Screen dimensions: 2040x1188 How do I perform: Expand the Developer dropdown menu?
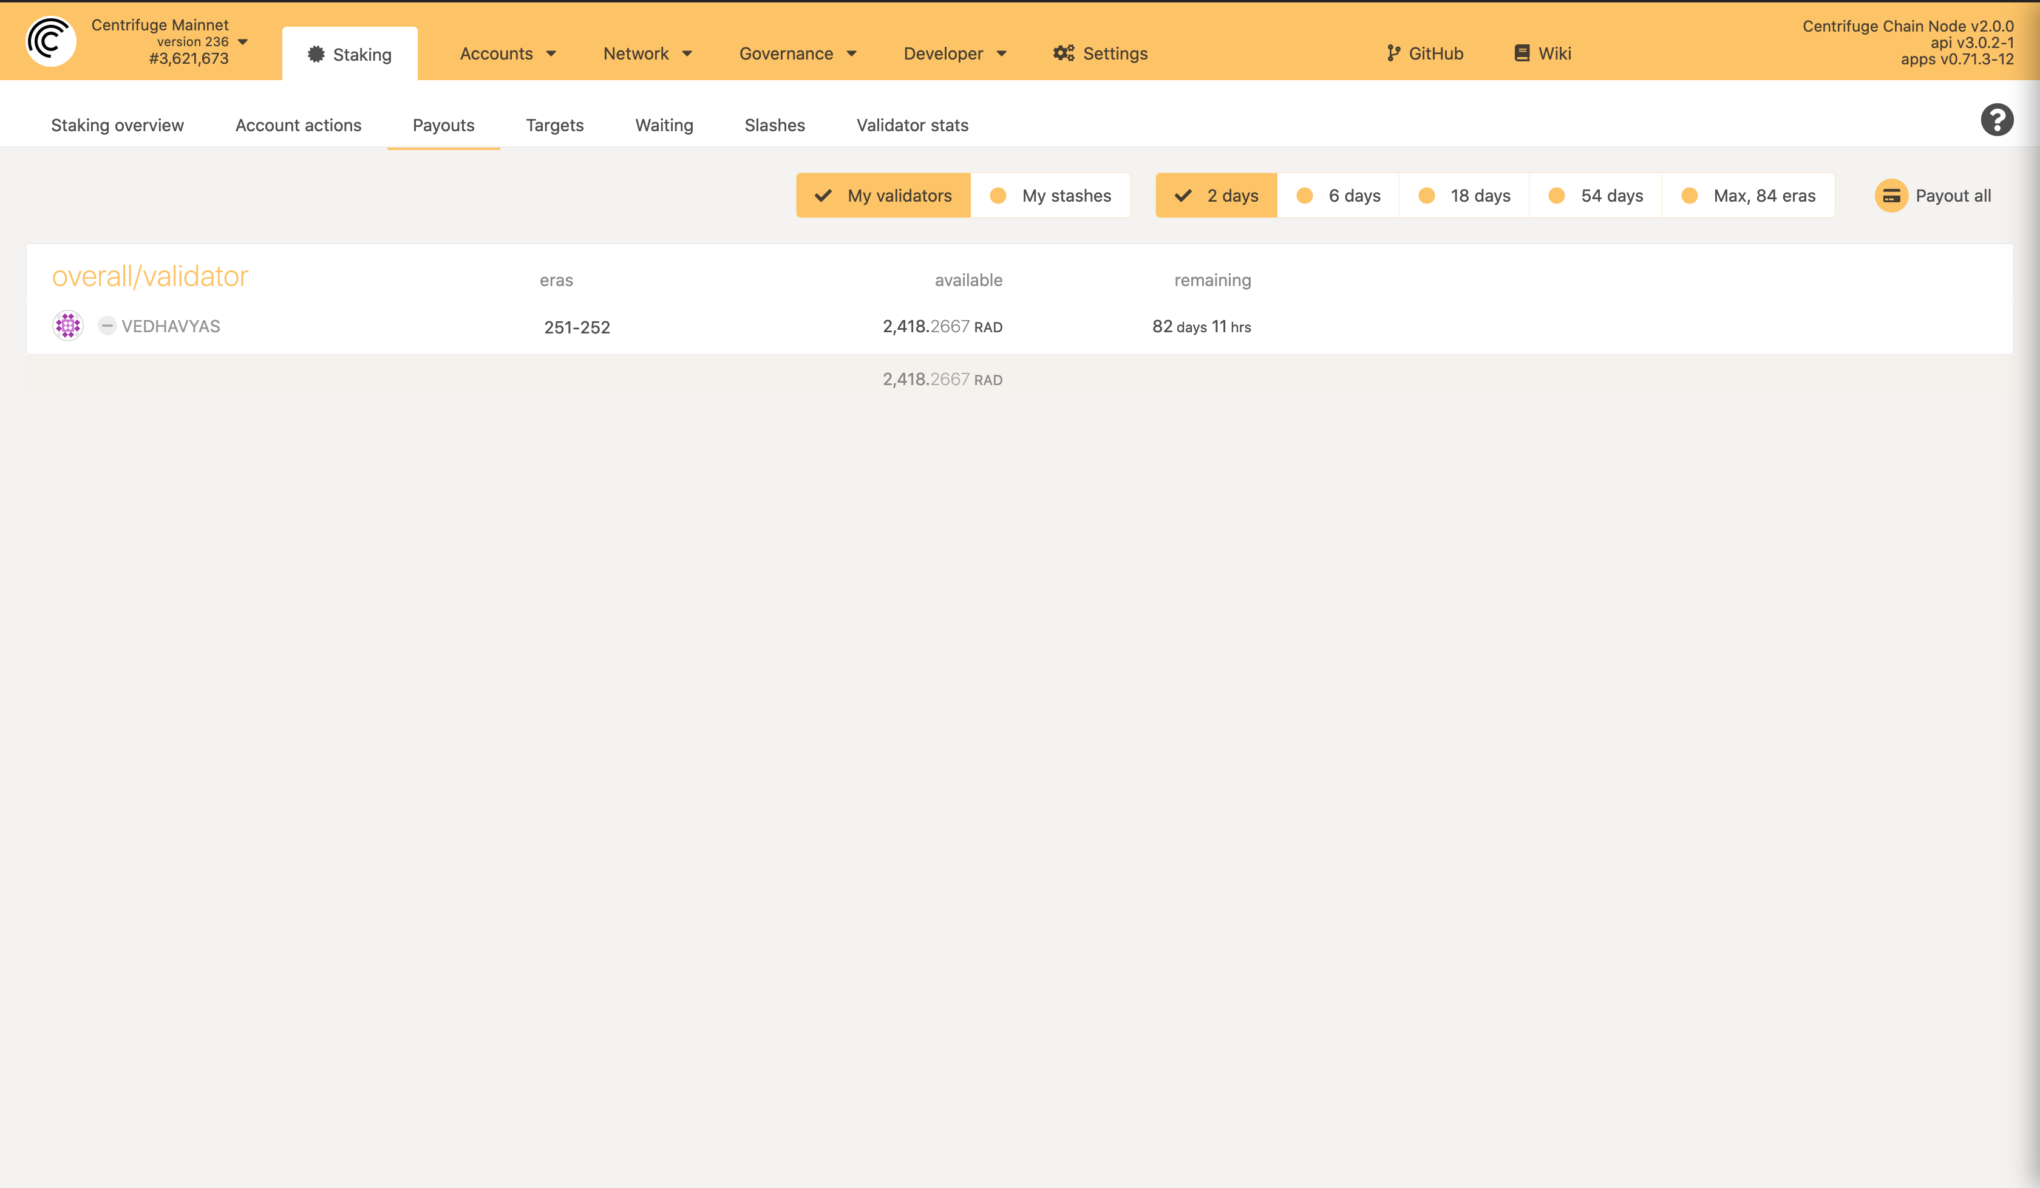point(955,53)
